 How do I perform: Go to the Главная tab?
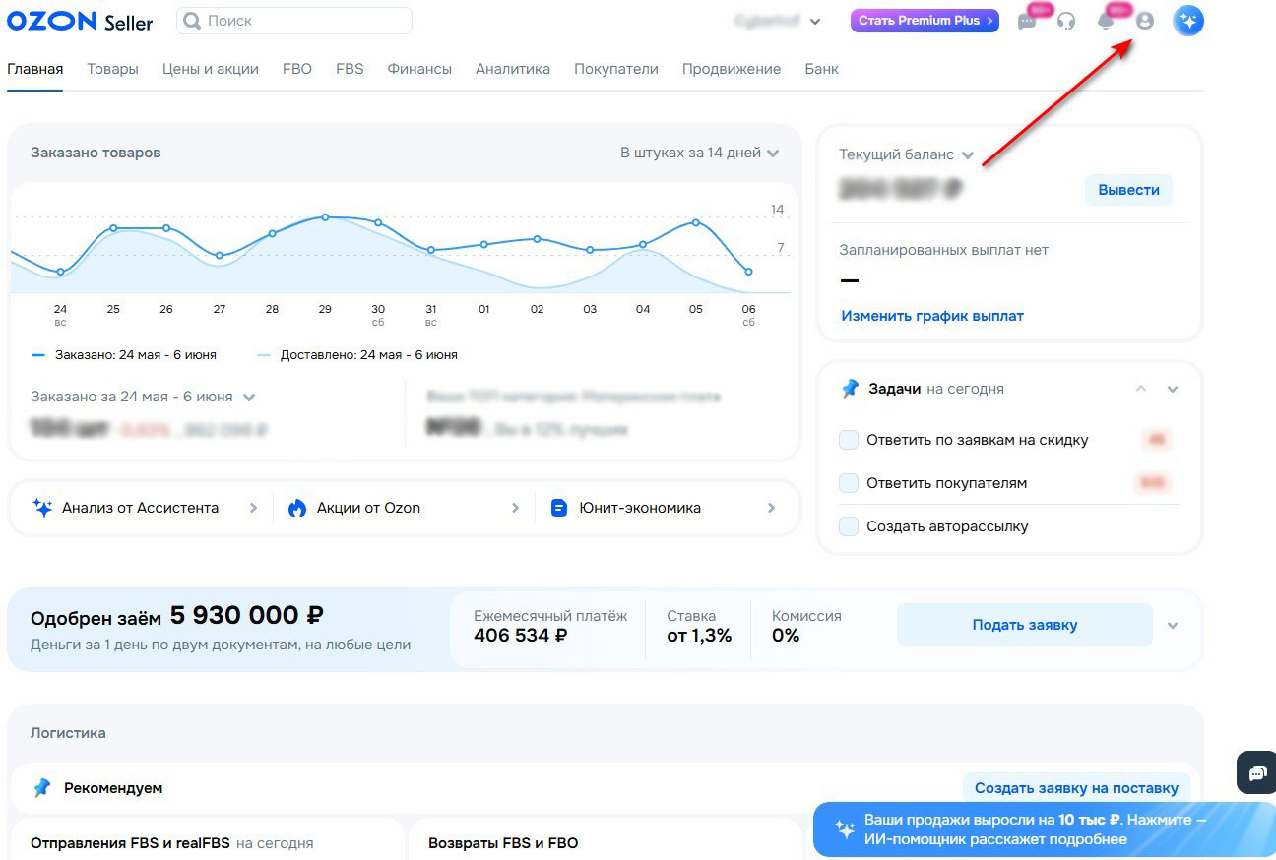[34, 69]
